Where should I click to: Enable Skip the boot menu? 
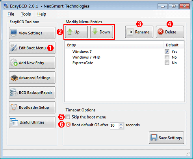point(68,117)
